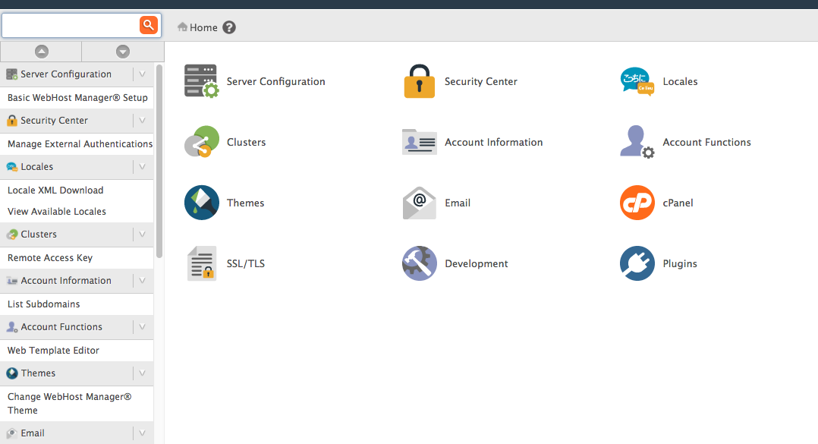The width and height of the screenshot is (818, 444).
Task: Click Email sidebar heading text
Action: (x=33, y=433)
